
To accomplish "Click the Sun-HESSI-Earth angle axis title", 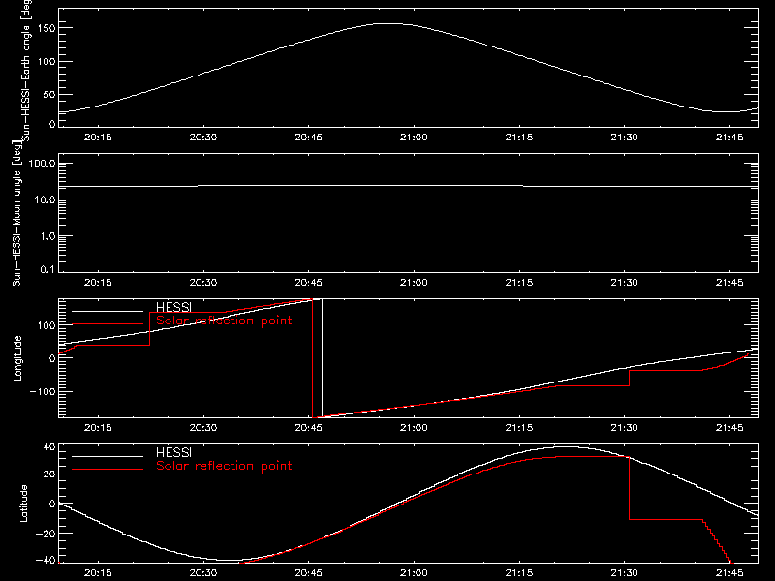I will (26, 71).
